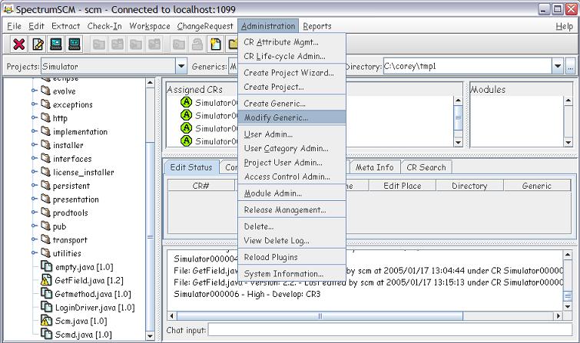Click the GetField.java warning file icon
Screen dimensions: 580x343
coord(46,280)
